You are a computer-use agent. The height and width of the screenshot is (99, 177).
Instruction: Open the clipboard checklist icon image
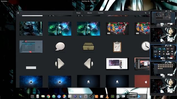[117, 47]
